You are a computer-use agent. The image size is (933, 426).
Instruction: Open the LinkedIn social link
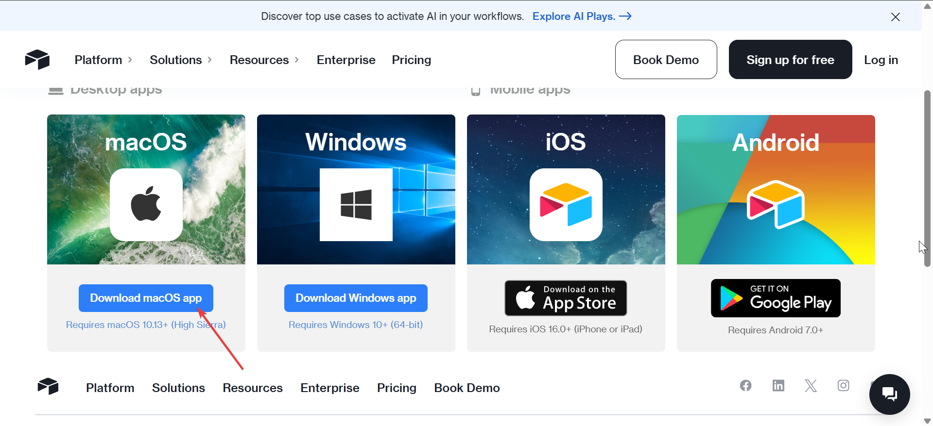778,386
